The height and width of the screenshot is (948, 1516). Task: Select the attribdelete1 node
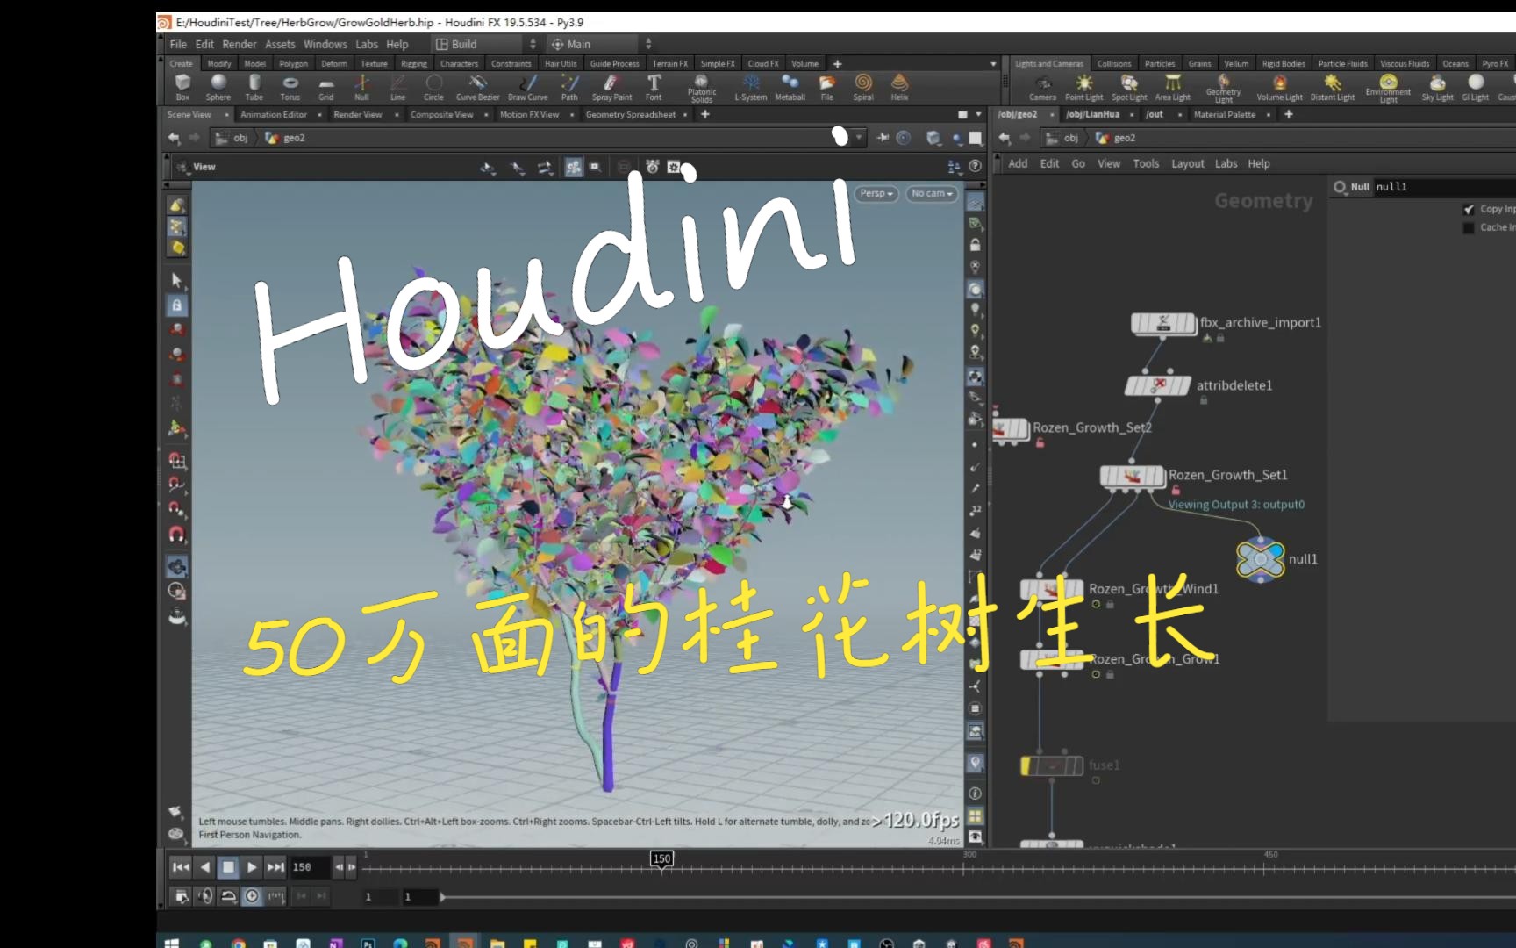coord(1158,385)
